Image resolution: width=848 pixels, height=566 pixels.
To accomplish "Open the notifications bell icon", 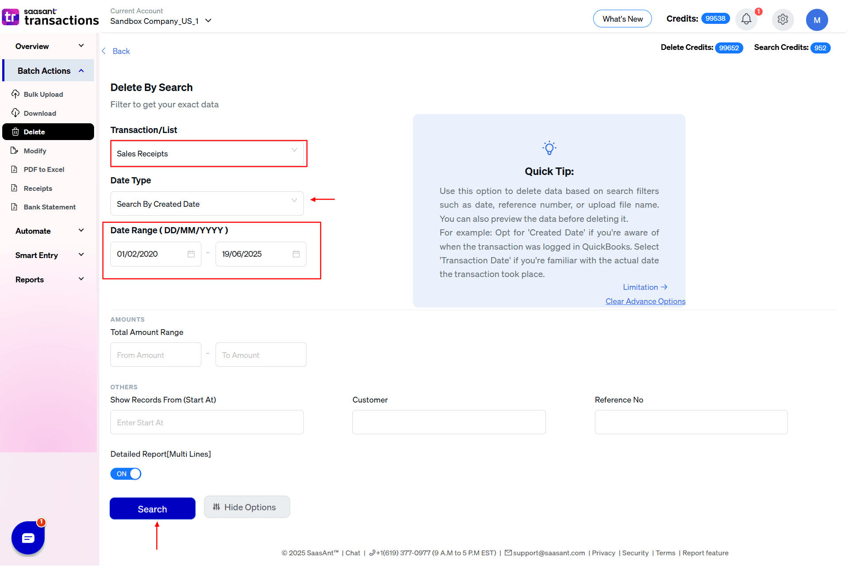I will click(746, 19).
